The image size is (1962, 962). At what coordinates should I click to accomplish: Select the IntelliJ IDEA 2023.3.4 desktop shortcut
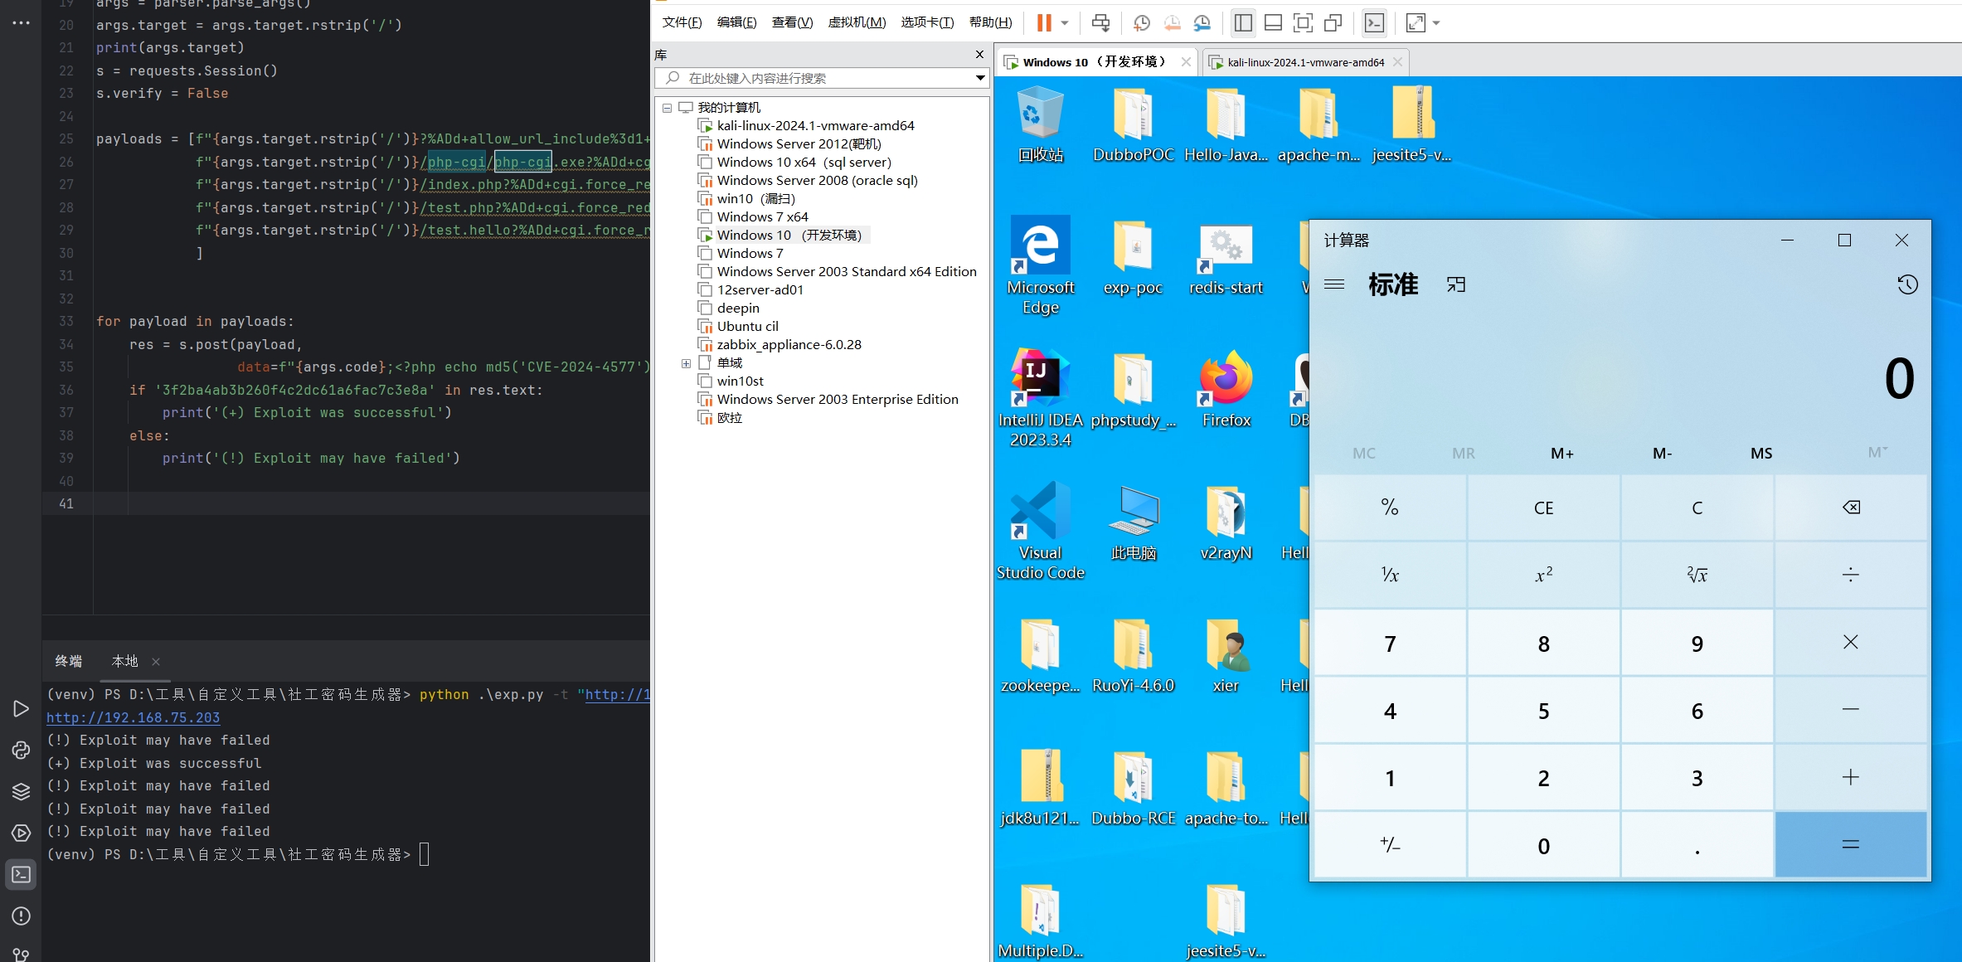click(x=1040, y=399)
